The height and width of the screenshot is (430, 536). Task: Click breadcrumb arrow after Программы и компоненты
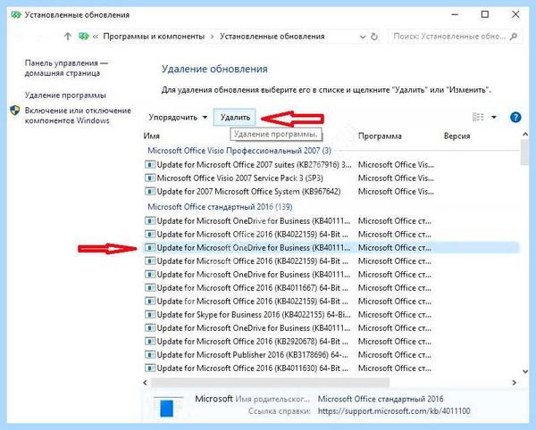point(212,37)
